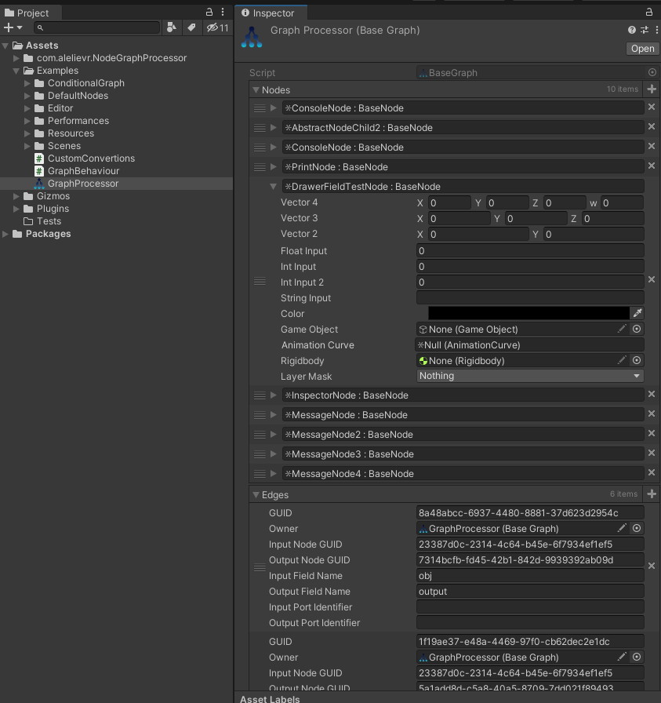Open the object picker for the BaseGraph script

pyautogui.click(x=652, y=72)
